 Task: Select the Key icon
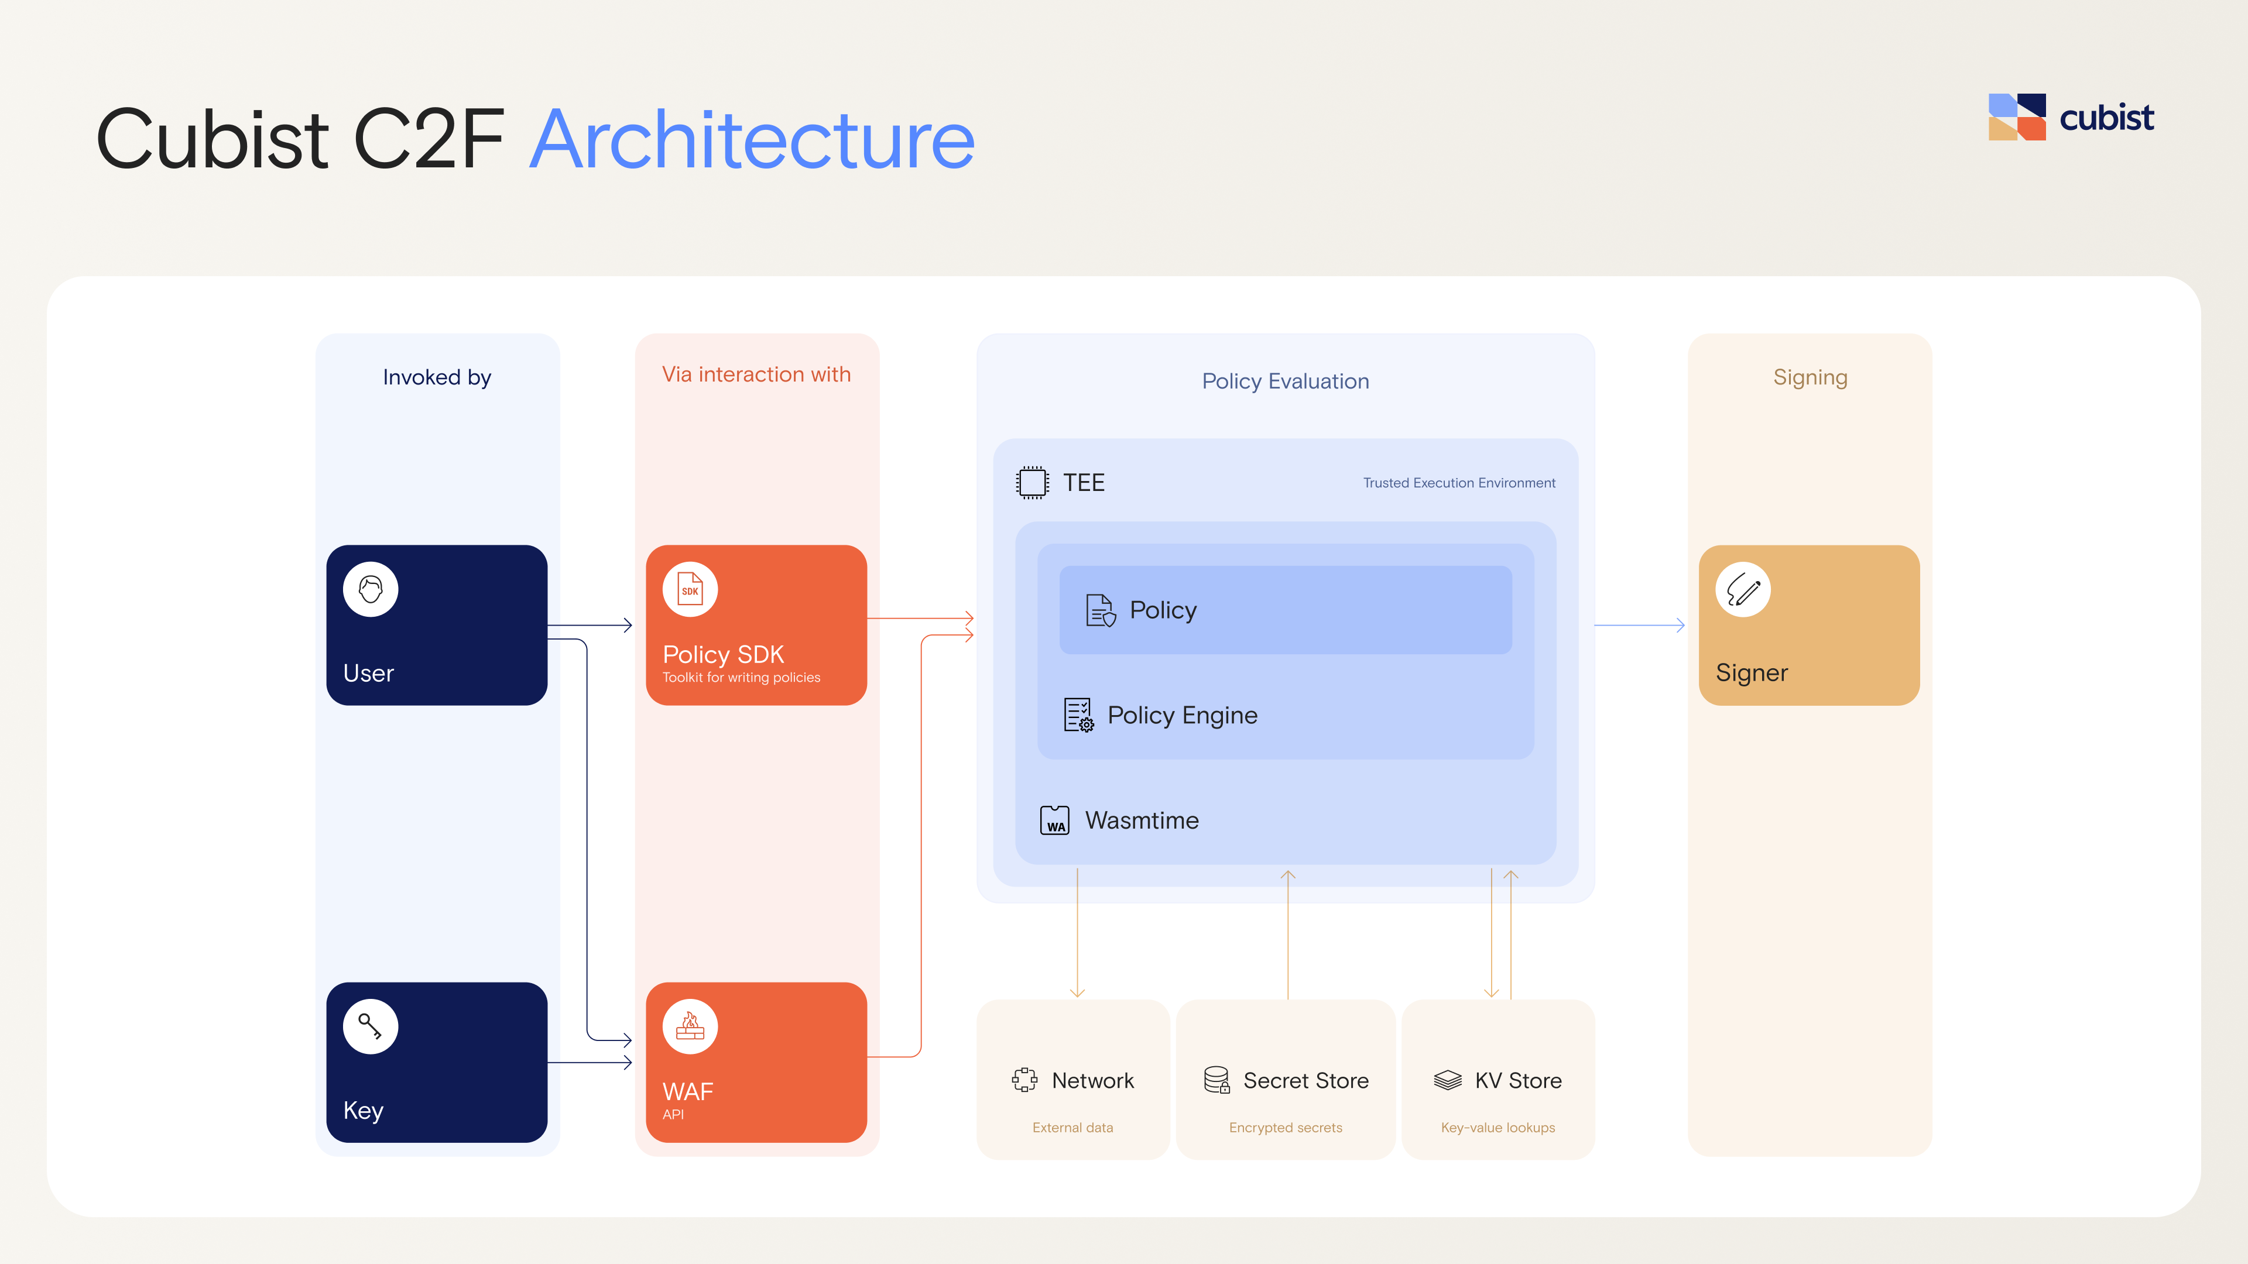click(371, 1026)
